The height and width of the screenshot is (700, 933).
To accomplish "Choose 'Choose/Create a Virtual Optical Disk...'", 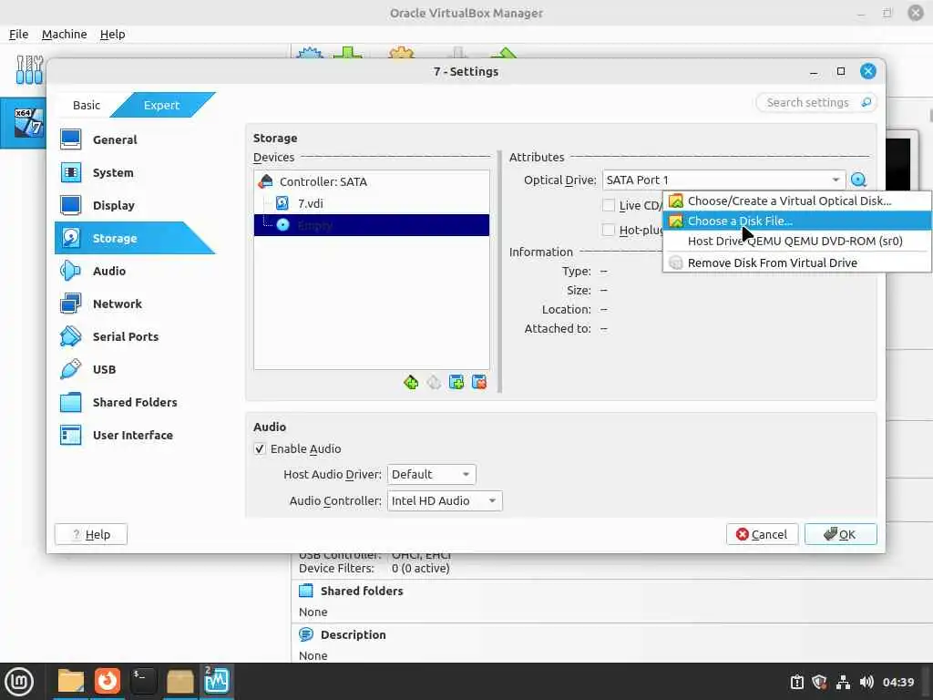I will [x=796, y=201].
